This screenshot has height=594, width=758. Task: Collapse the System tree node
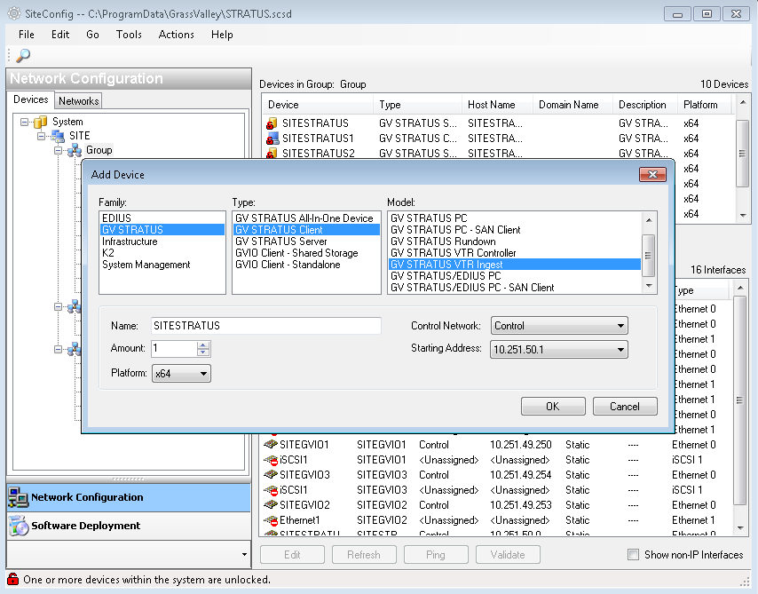24,122
